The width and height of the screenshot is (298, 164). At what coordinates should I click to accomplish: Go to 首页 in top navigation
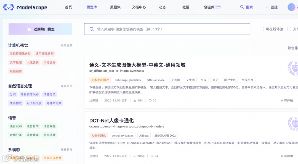(x=68, y=7)
